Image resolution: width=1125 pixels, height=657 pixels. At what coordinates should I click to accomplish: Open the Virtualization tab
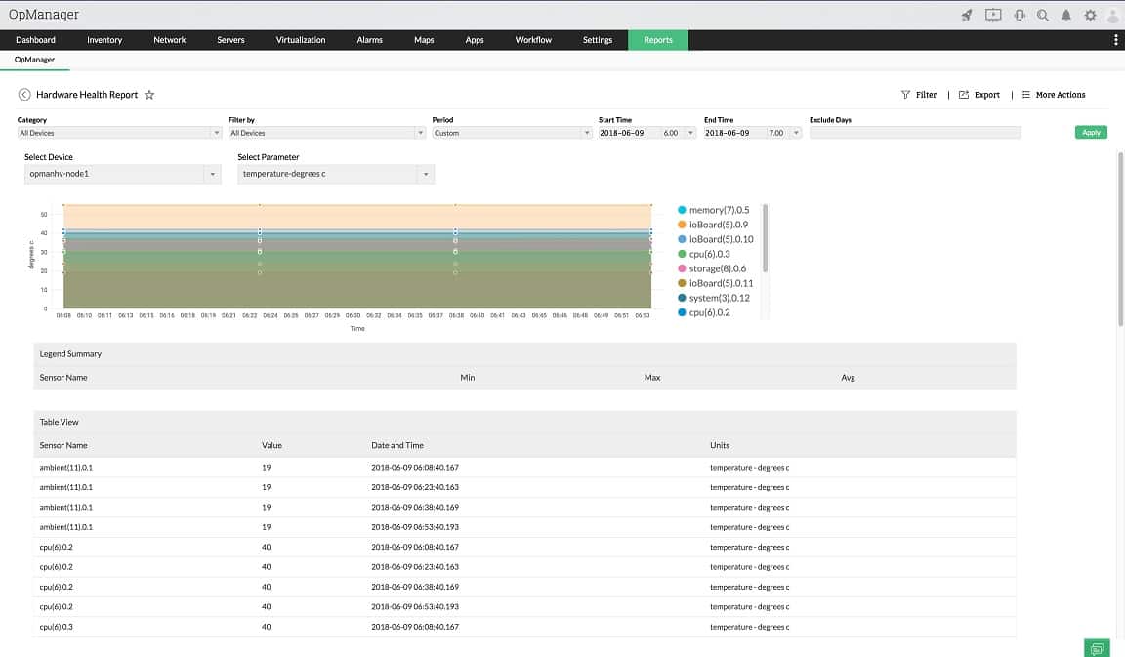click(x=301, y=40)
